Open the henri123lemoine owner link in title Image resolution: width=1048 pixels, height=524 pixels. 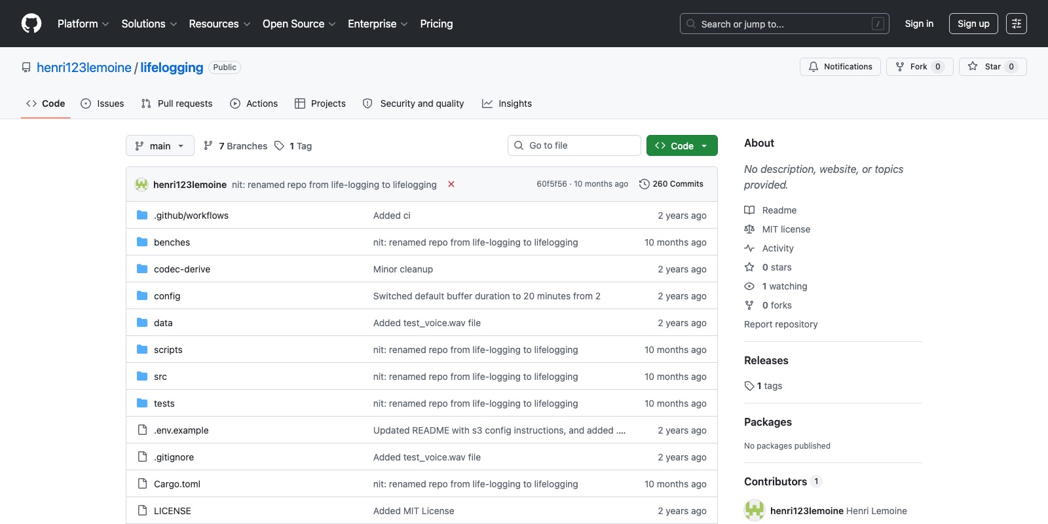(x=84, y=67)
